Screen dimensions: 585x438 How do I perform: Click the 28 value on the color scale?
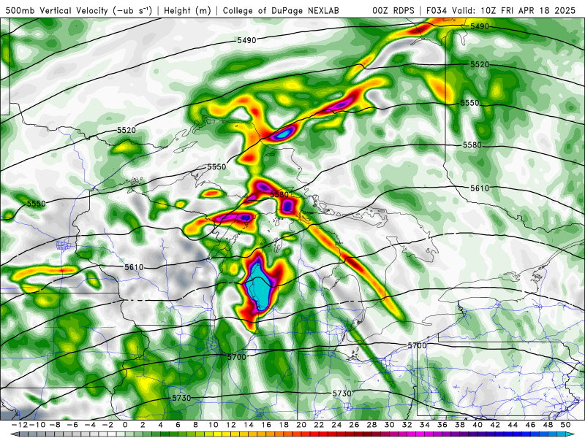tap(371, 425)
